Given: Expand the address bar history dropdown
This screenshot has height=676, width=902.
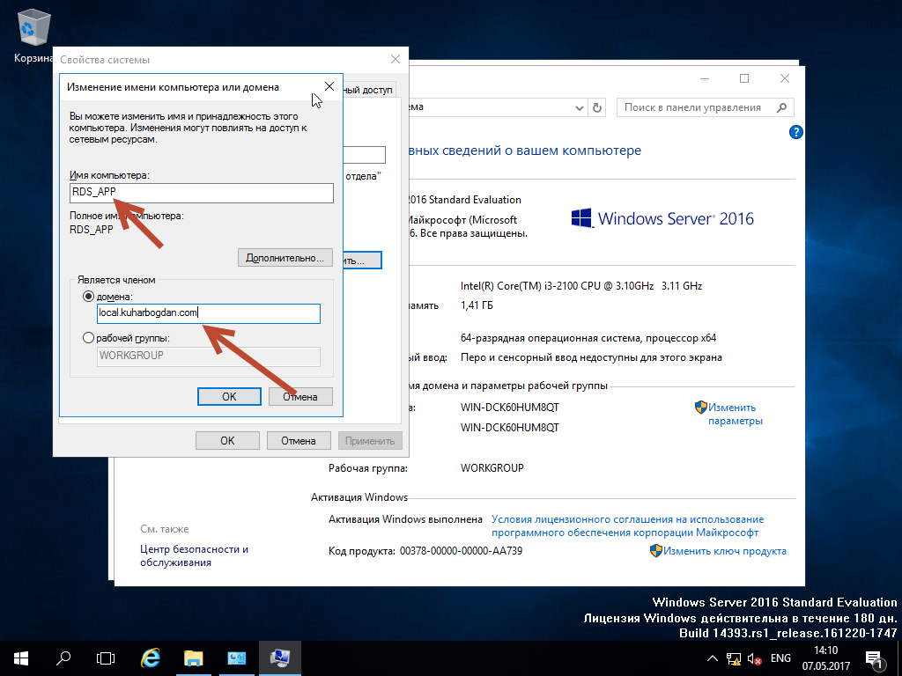Looking at the screenshot, I should [580, 107].
